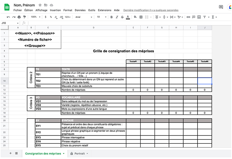
Task: Format as percent icon
Action: [x=51, y=17]
